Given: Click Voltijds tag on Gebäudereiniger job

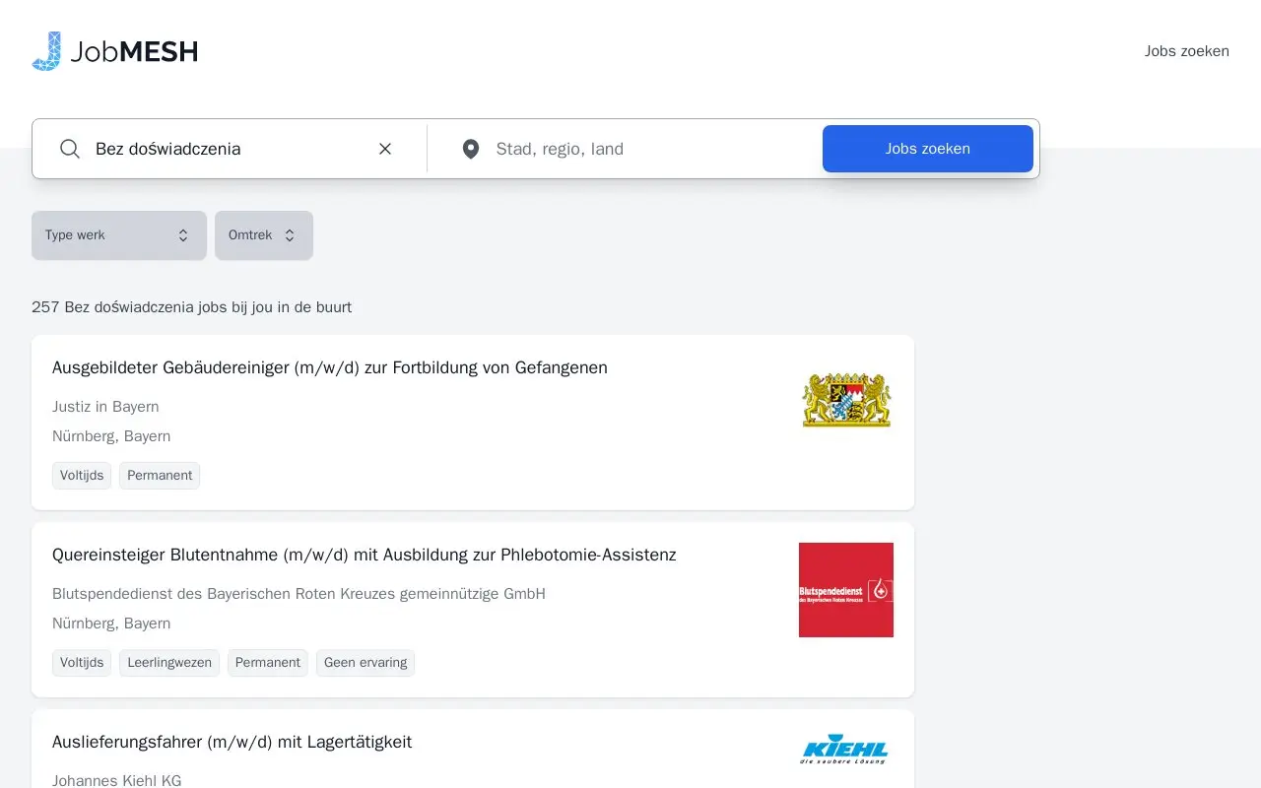Looking at the screenshot, I should pyautogui.click(x=82, y=476).
